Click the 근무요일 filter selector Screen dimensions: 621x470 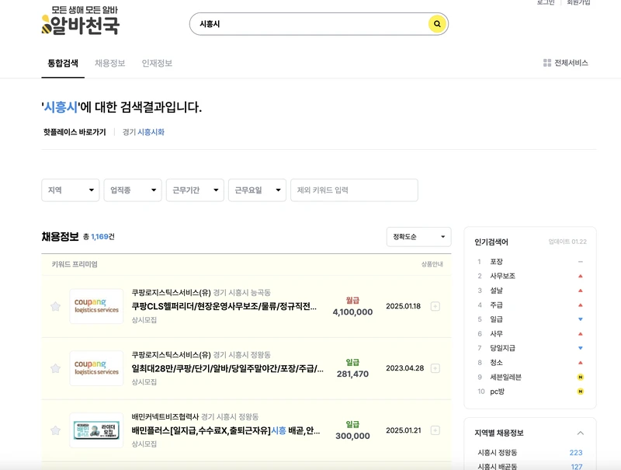click(x=257, y=190)
